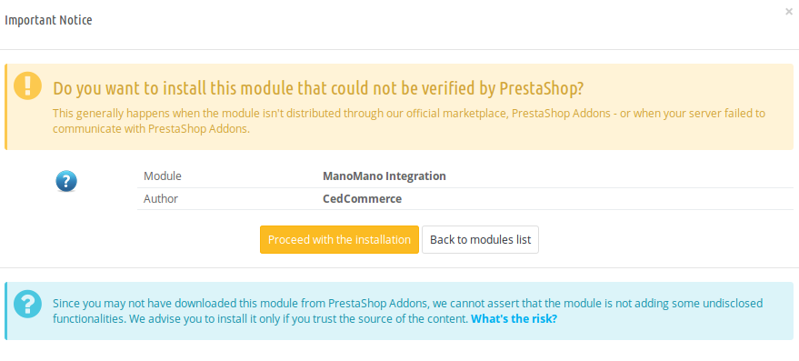Click the warning text about official marketplace
The image size is (799, 361).
(x=409, y=121)
